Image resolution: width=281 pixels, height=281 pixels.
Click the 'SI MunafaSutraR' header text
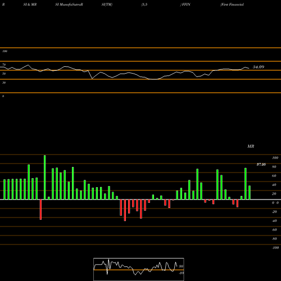pyautogui.click(x=69, y=4)
